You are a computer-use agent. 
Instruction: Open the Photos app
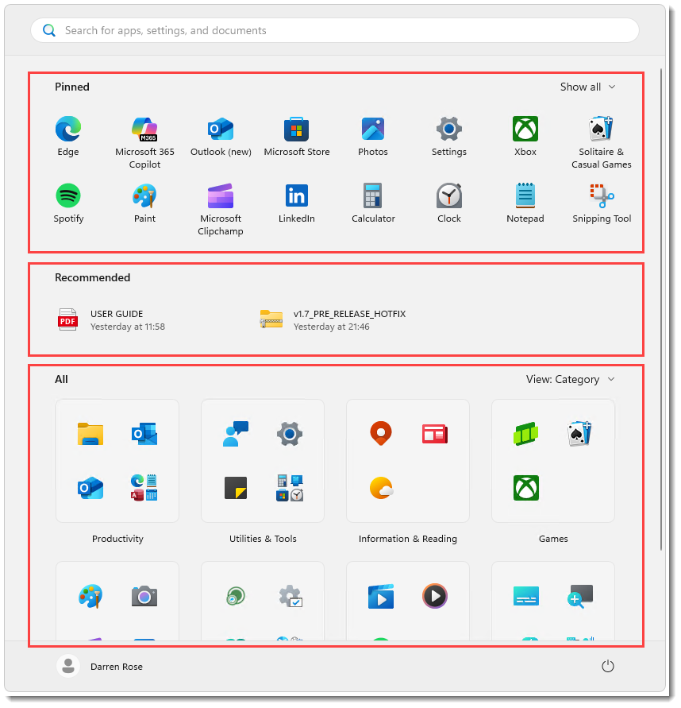click(372, 129)
